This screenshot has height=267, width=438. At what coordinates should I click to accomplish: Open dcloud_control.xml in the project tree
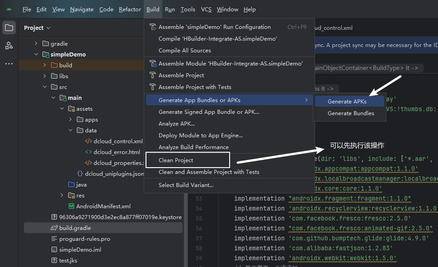tap(118, 141)
